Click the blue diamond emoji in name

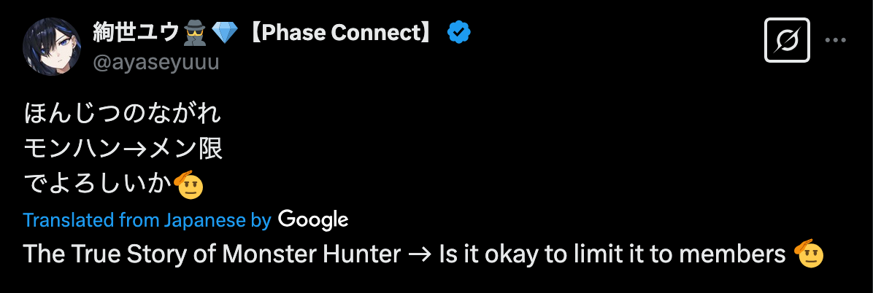pos(223,32)
